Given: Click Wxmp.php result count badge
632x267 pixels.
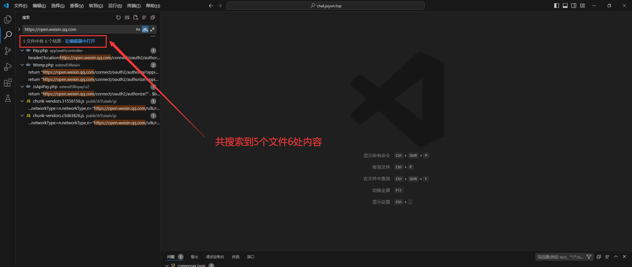Looking at the screenshot, I should pyautogui.click(x=153, y=65).
